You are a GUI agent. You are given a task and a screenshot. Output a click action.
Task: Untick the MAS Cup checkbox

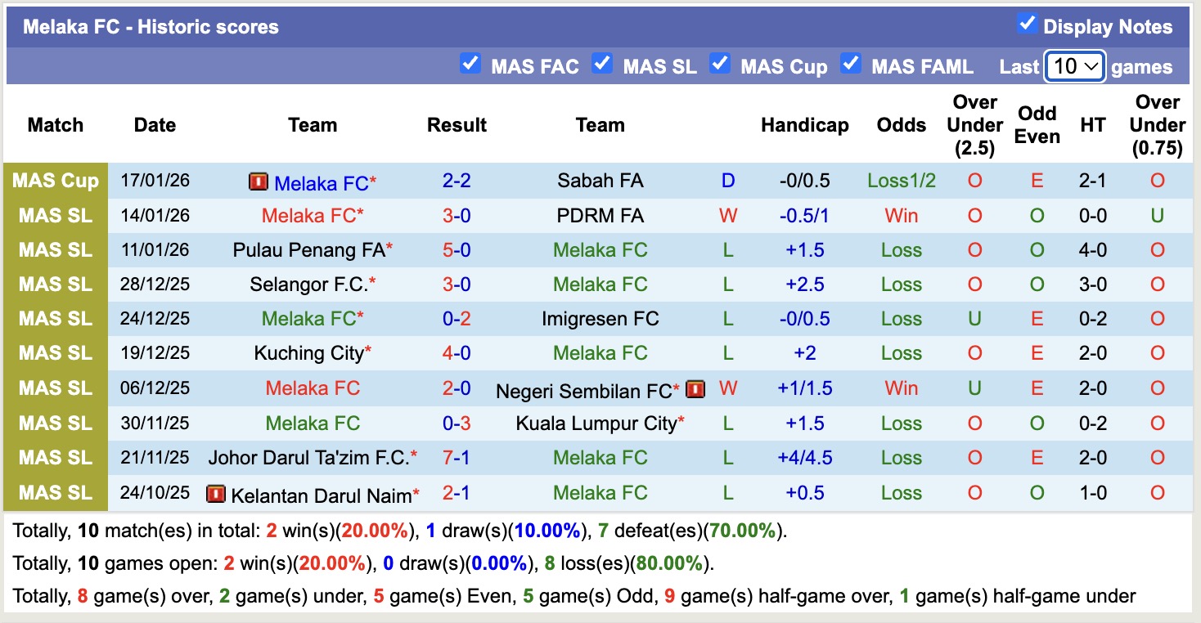[720, 63]
